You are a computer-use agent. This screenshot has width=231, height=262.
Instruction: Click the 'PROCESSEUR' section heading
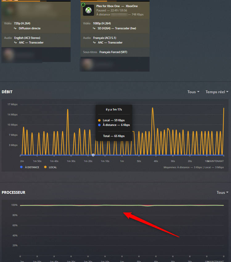click(14, 193)
